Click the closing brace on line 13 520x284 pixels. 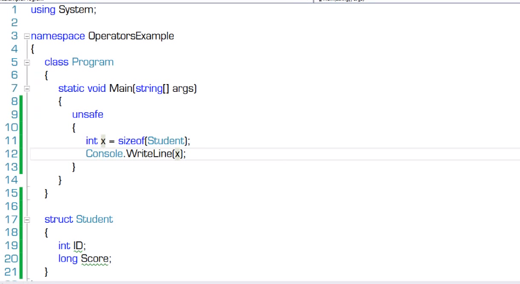pyautogui.click(x=74, y=167)
